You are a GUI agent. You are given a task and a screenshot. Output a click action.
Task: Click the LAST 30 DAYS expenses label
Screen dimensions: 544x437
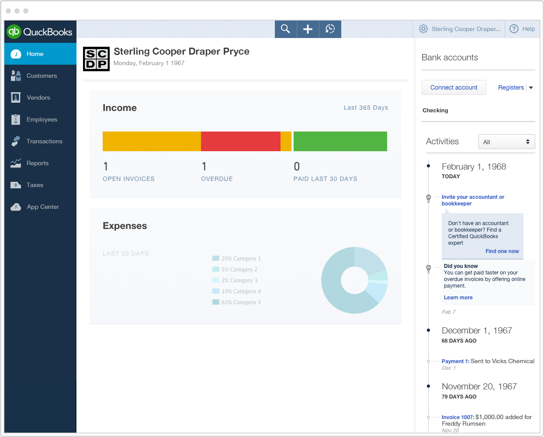[126, 253]
